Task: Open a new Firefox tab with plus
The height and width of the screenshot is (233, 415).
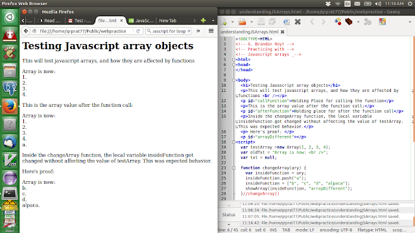Action: point(203,20)
